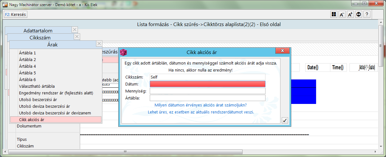The image size is (386, 157).
Task: Click the horizontal scrollbar at bottom
Action: tap(190, 151)
